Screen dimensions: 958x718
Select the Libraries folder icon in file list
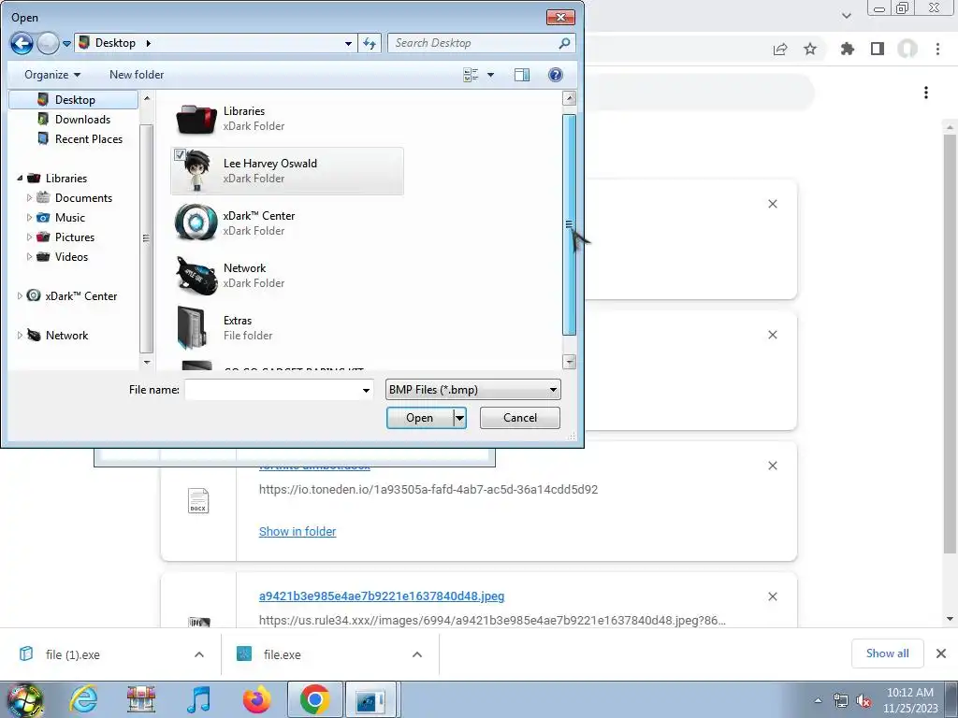click(x=196, y=119)
